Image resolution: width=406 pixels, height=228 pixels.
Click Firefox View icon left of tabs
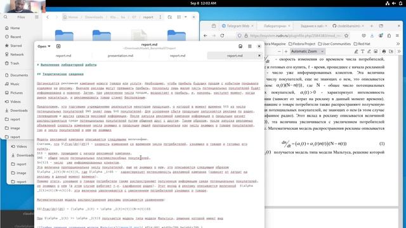click(x=214, y=26)
